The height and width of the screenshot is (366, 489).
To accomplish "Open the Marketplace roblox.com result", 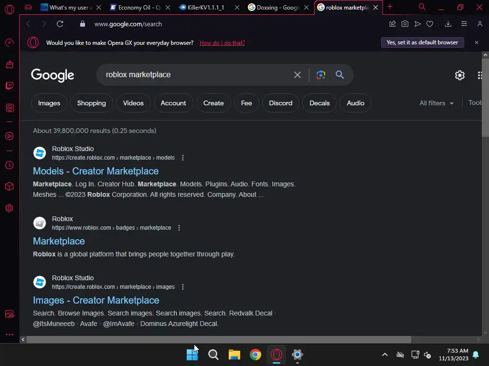I will tap(59, 241).
